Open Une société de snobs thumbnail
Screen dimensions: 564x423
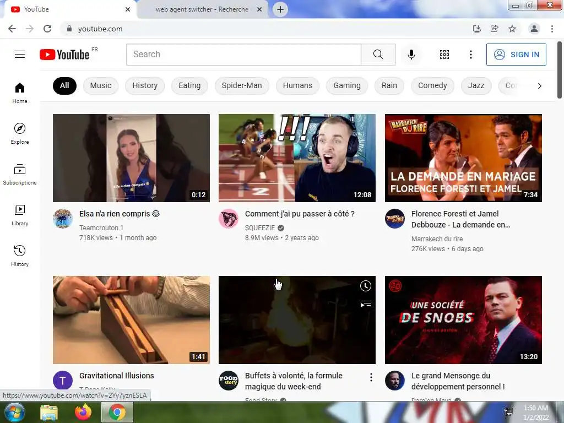click(463, 320)
